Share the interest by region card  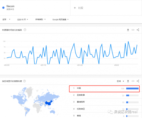tap(138, 81)
